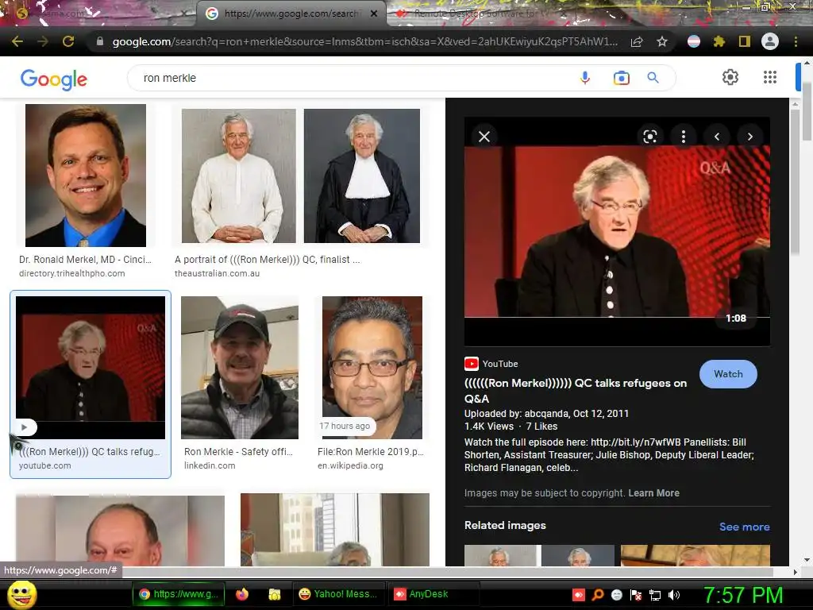Open the large Q&A video preview image

(x=617, y=231)
